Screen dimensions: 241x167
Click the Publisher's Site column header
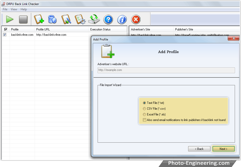[x=207, y=29]
